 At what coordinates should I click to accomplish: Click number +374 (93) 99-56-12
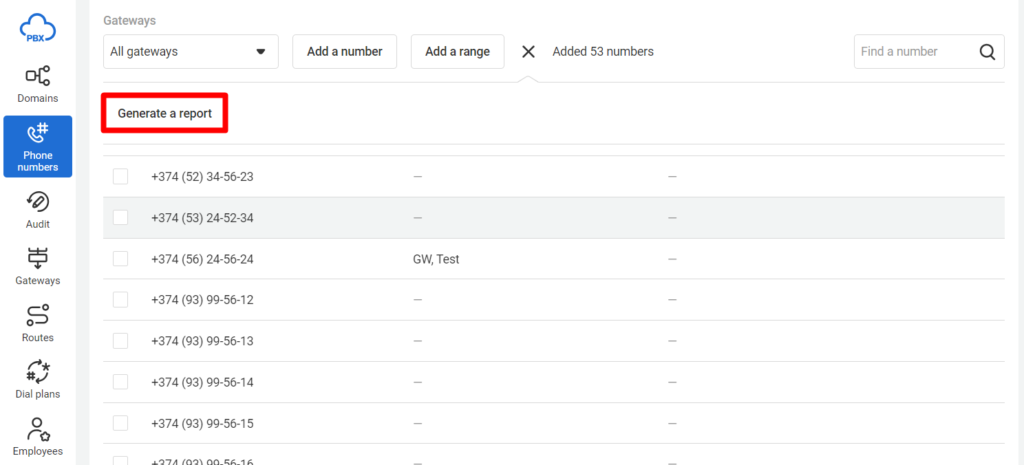click(202, 300)
